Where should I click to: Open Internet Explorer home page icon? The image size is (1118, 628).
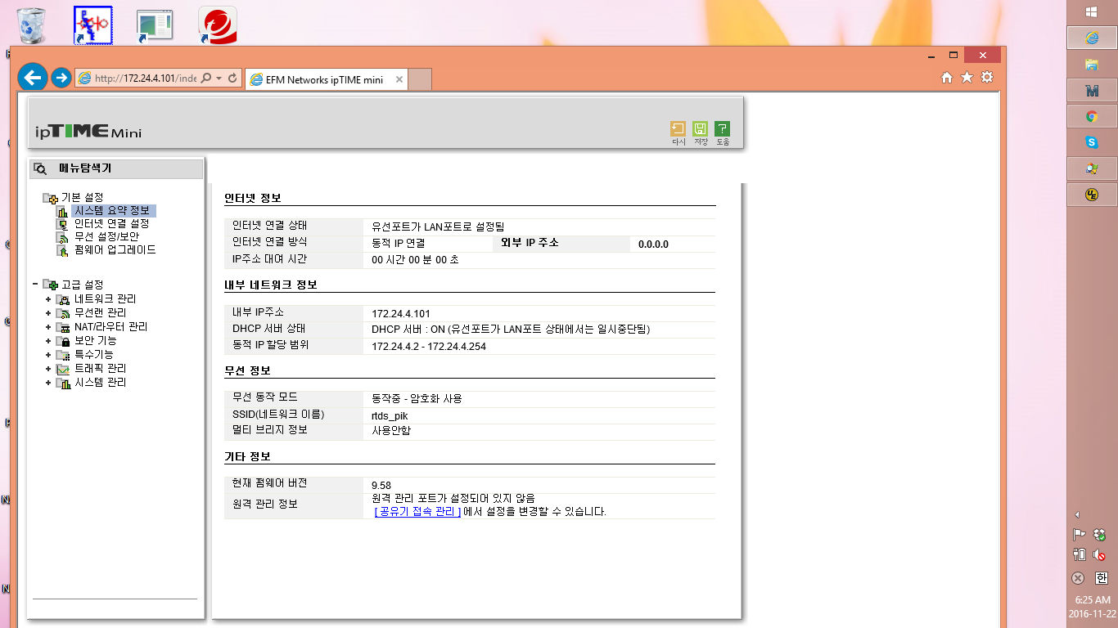[x=947, y=77]
